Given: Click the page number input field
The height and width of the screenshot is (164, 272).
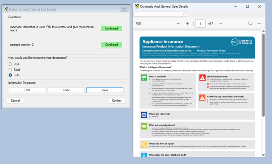Looking at the screenshot, I should point(200,23).
